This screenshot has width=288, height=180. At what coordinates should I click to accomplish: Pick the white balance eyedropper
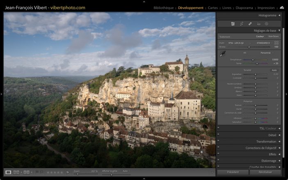[x=222, y=54]
